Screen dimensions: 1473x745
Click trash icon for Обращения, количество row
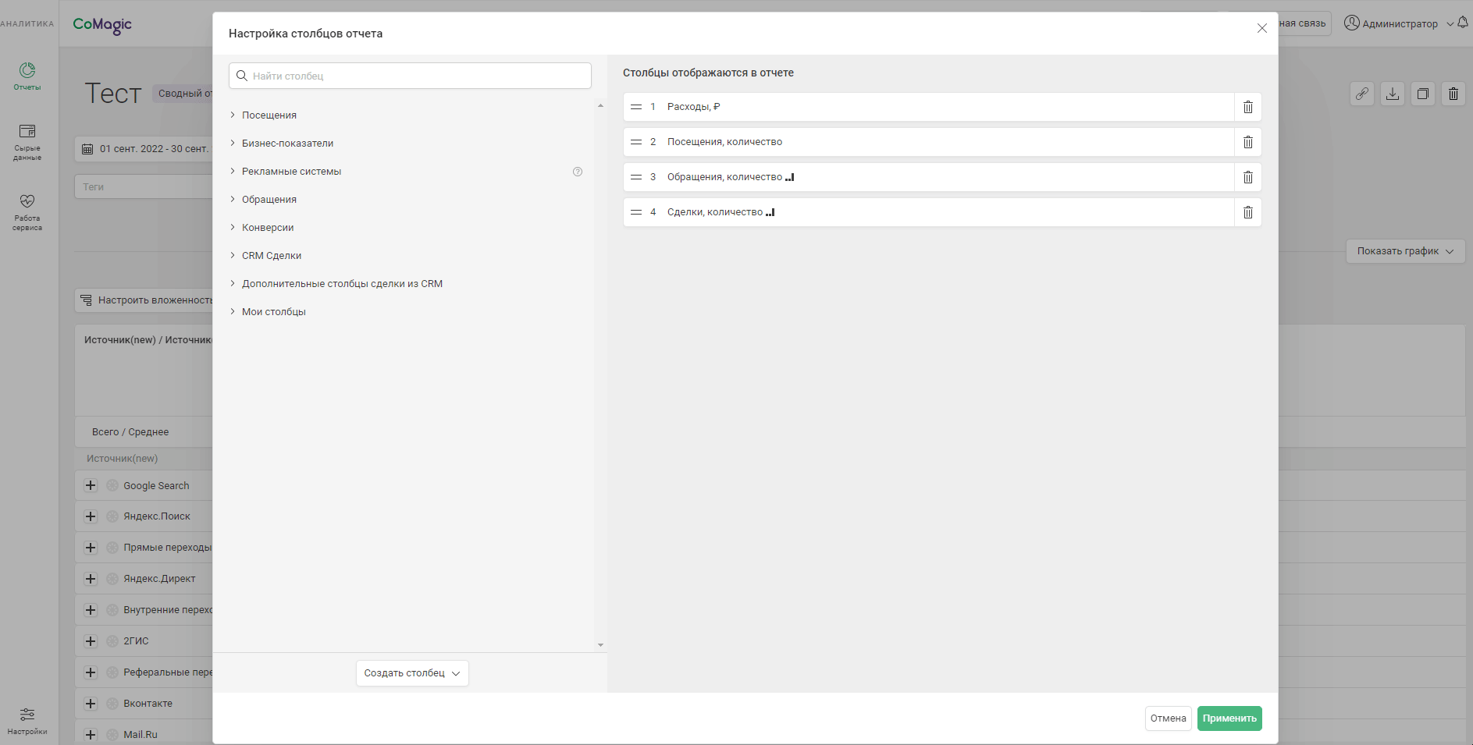tap(1247, 177)
